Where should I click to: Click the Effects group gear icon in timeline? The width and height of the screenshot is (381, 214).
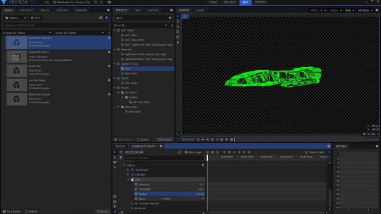click(x=203, y=165)
